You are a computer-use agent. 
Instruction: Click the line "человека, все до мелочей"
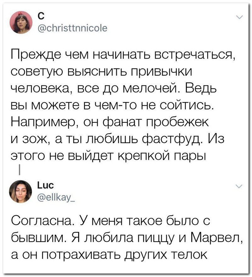tap(114, 89)
